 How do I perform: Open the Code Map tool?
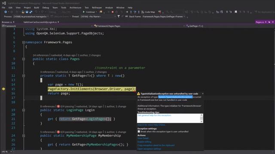click(x=148, y=12)
